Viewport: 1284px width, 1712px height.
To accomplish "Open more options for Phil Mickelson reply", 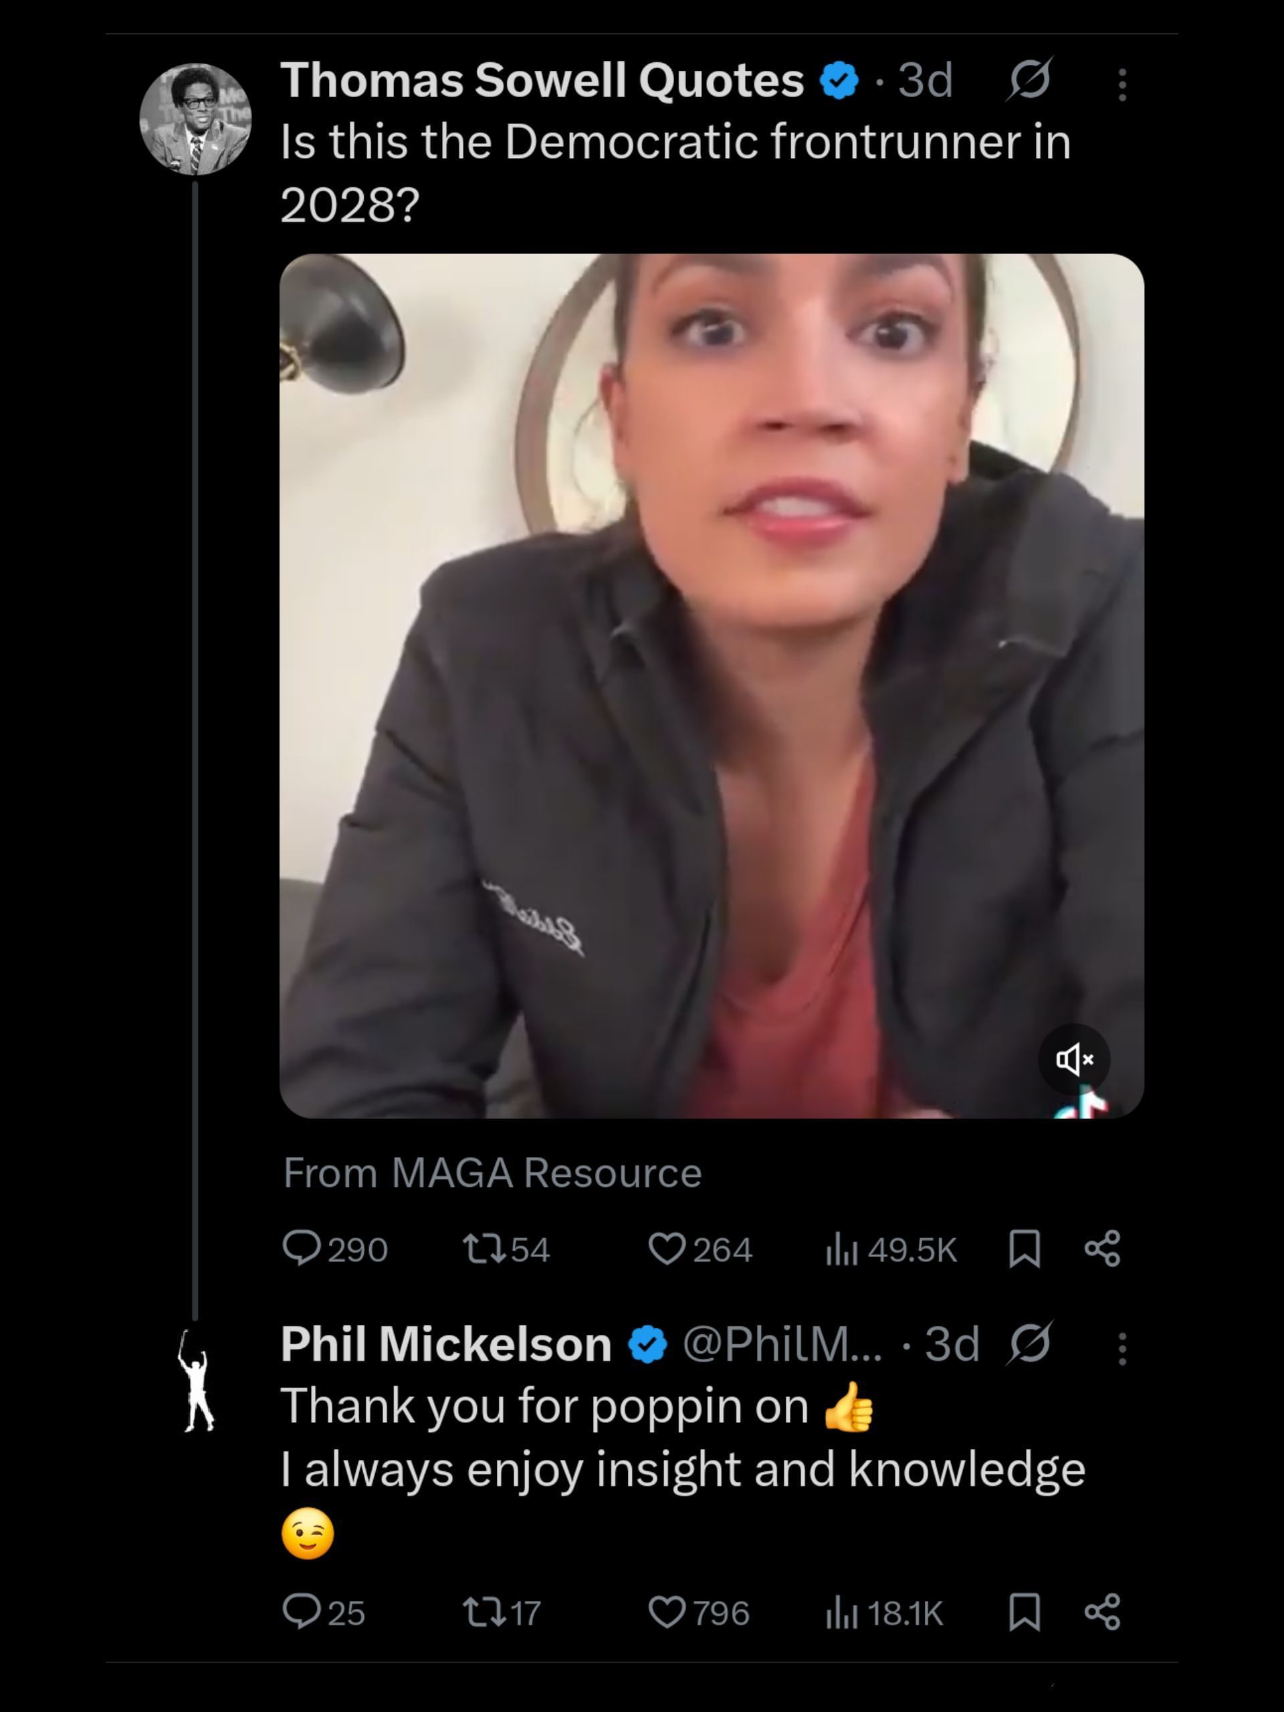I will [1122, 1348].
